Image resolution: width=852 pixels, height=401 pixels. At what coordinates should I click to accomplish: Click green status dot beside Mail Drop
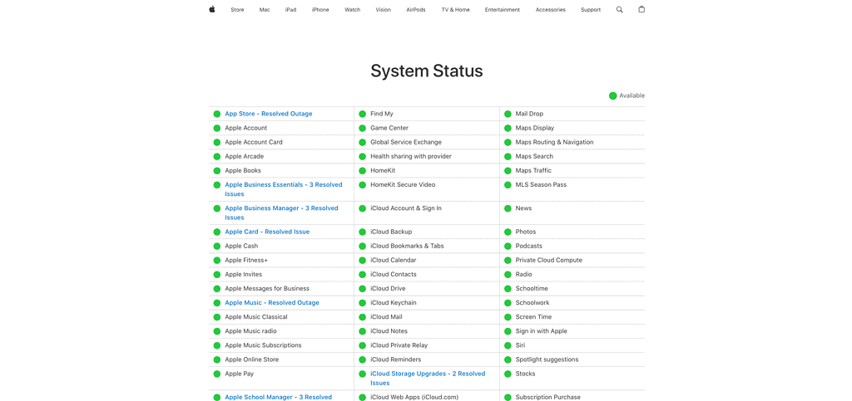pyautogui.click(x=508, y=114)
